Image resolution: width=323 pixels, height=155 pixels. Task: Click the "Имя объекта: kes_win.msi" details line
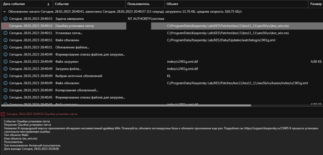(x=21, y=139)
